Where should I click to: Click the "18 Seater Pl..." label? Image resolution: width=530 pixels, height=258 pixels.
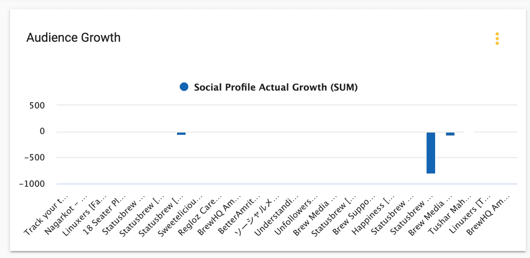[x=104, y=216]
